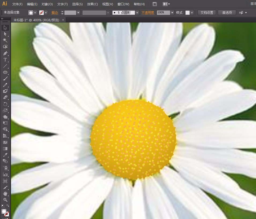256x219 pixels.
Task: Select the Selection tool arrow
Action: tap(5, 28)
